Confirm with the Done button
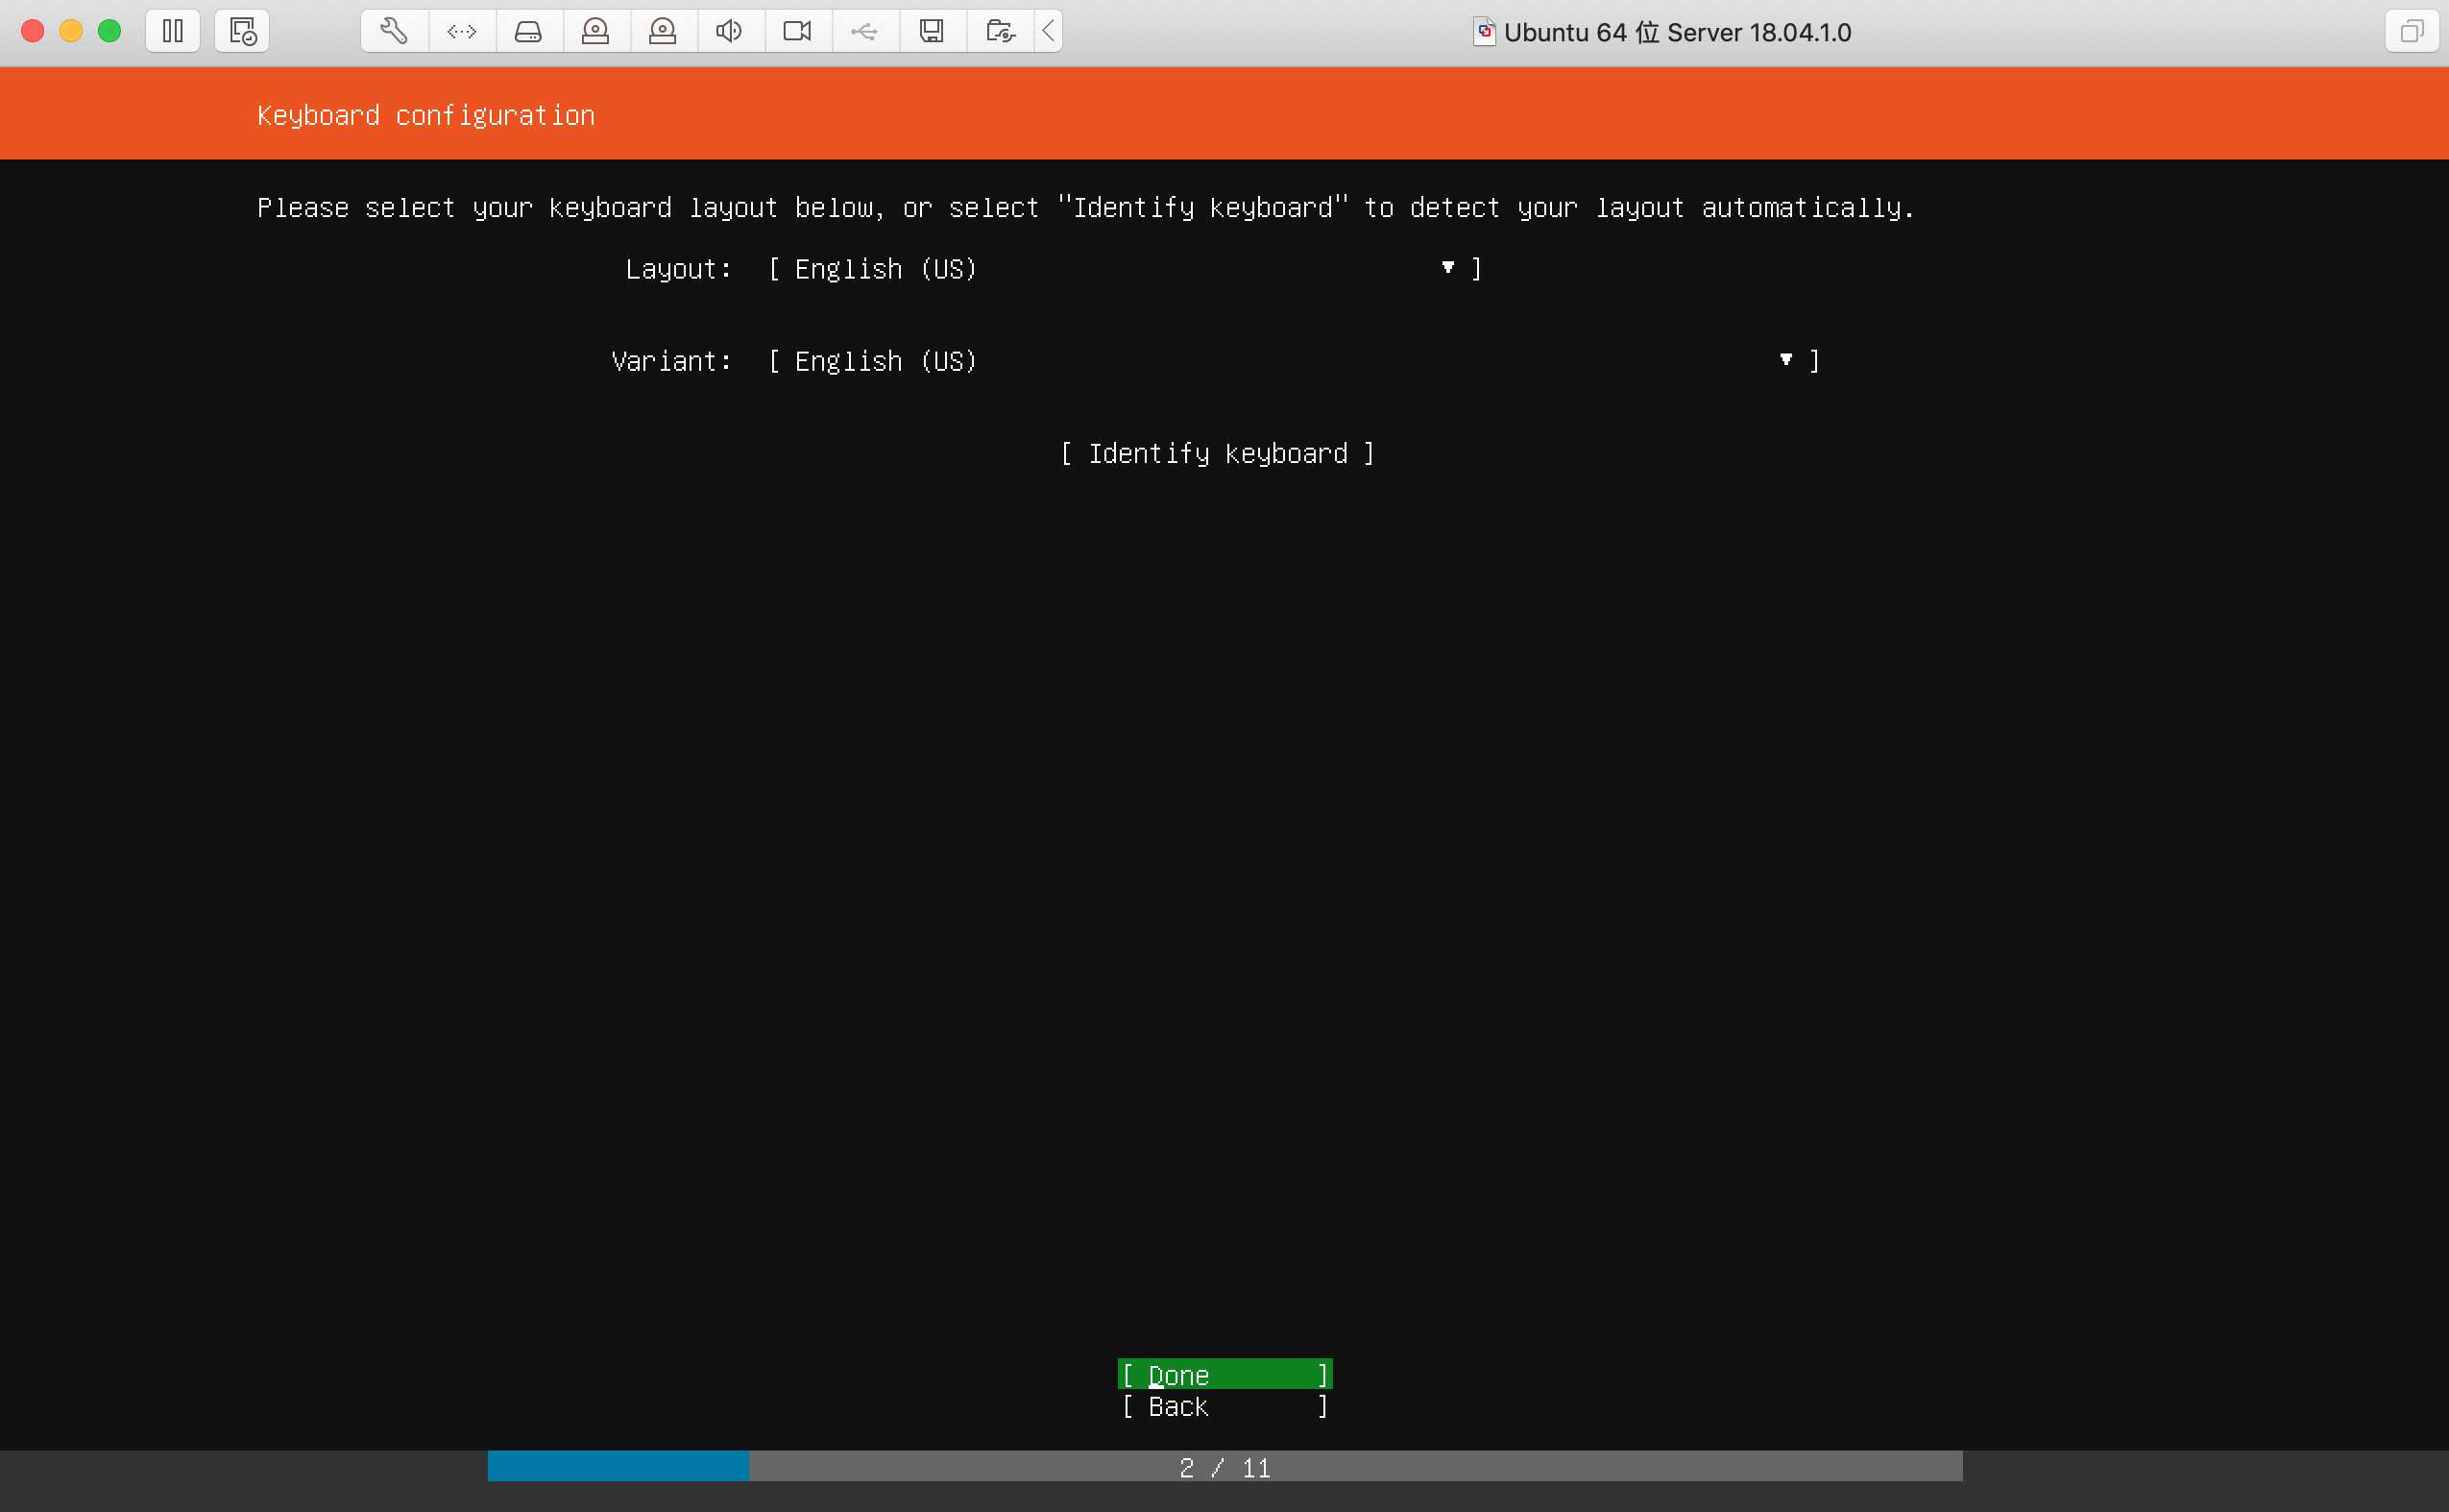 1224,1374
